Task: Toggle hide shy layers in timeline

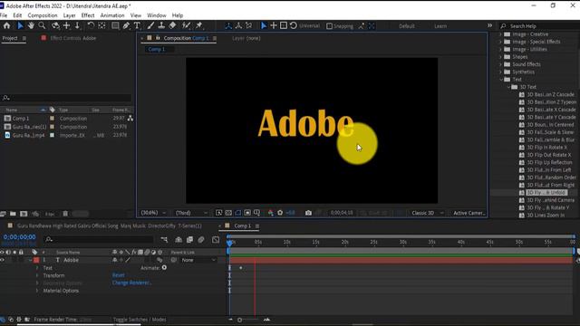Action: 179,240
